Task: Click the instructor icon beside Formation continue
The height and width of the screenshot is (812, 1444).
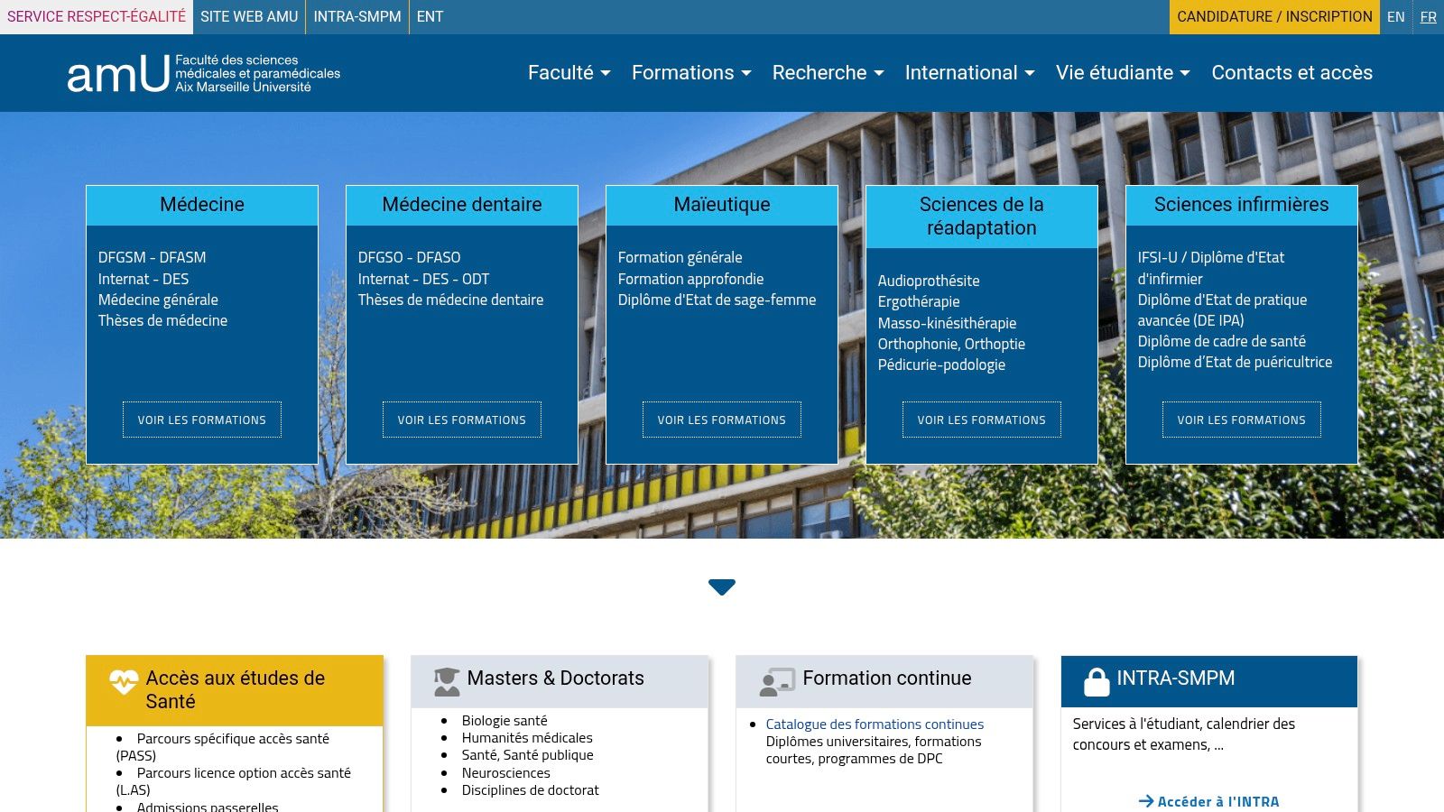Action: (777, 681)
